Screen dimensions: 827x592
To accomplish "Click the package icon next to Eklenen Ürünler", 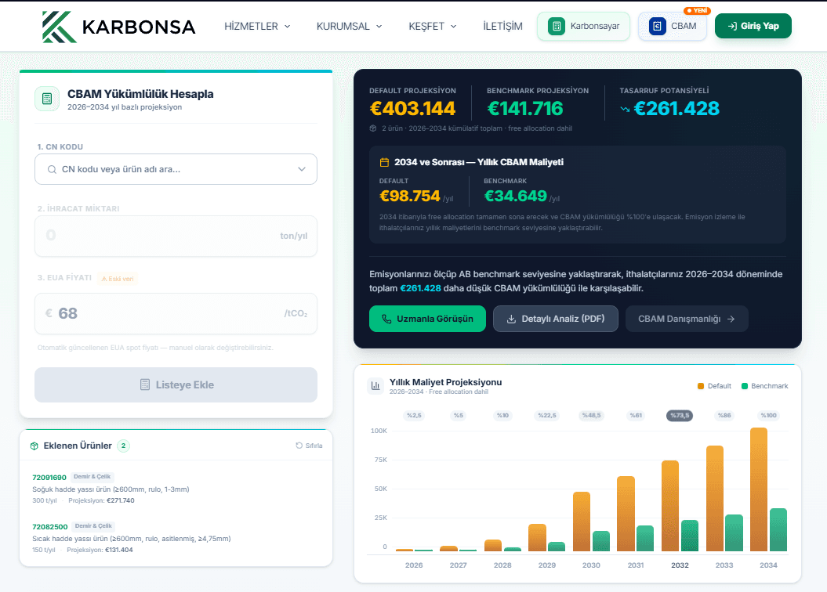I will click(33, 446).
